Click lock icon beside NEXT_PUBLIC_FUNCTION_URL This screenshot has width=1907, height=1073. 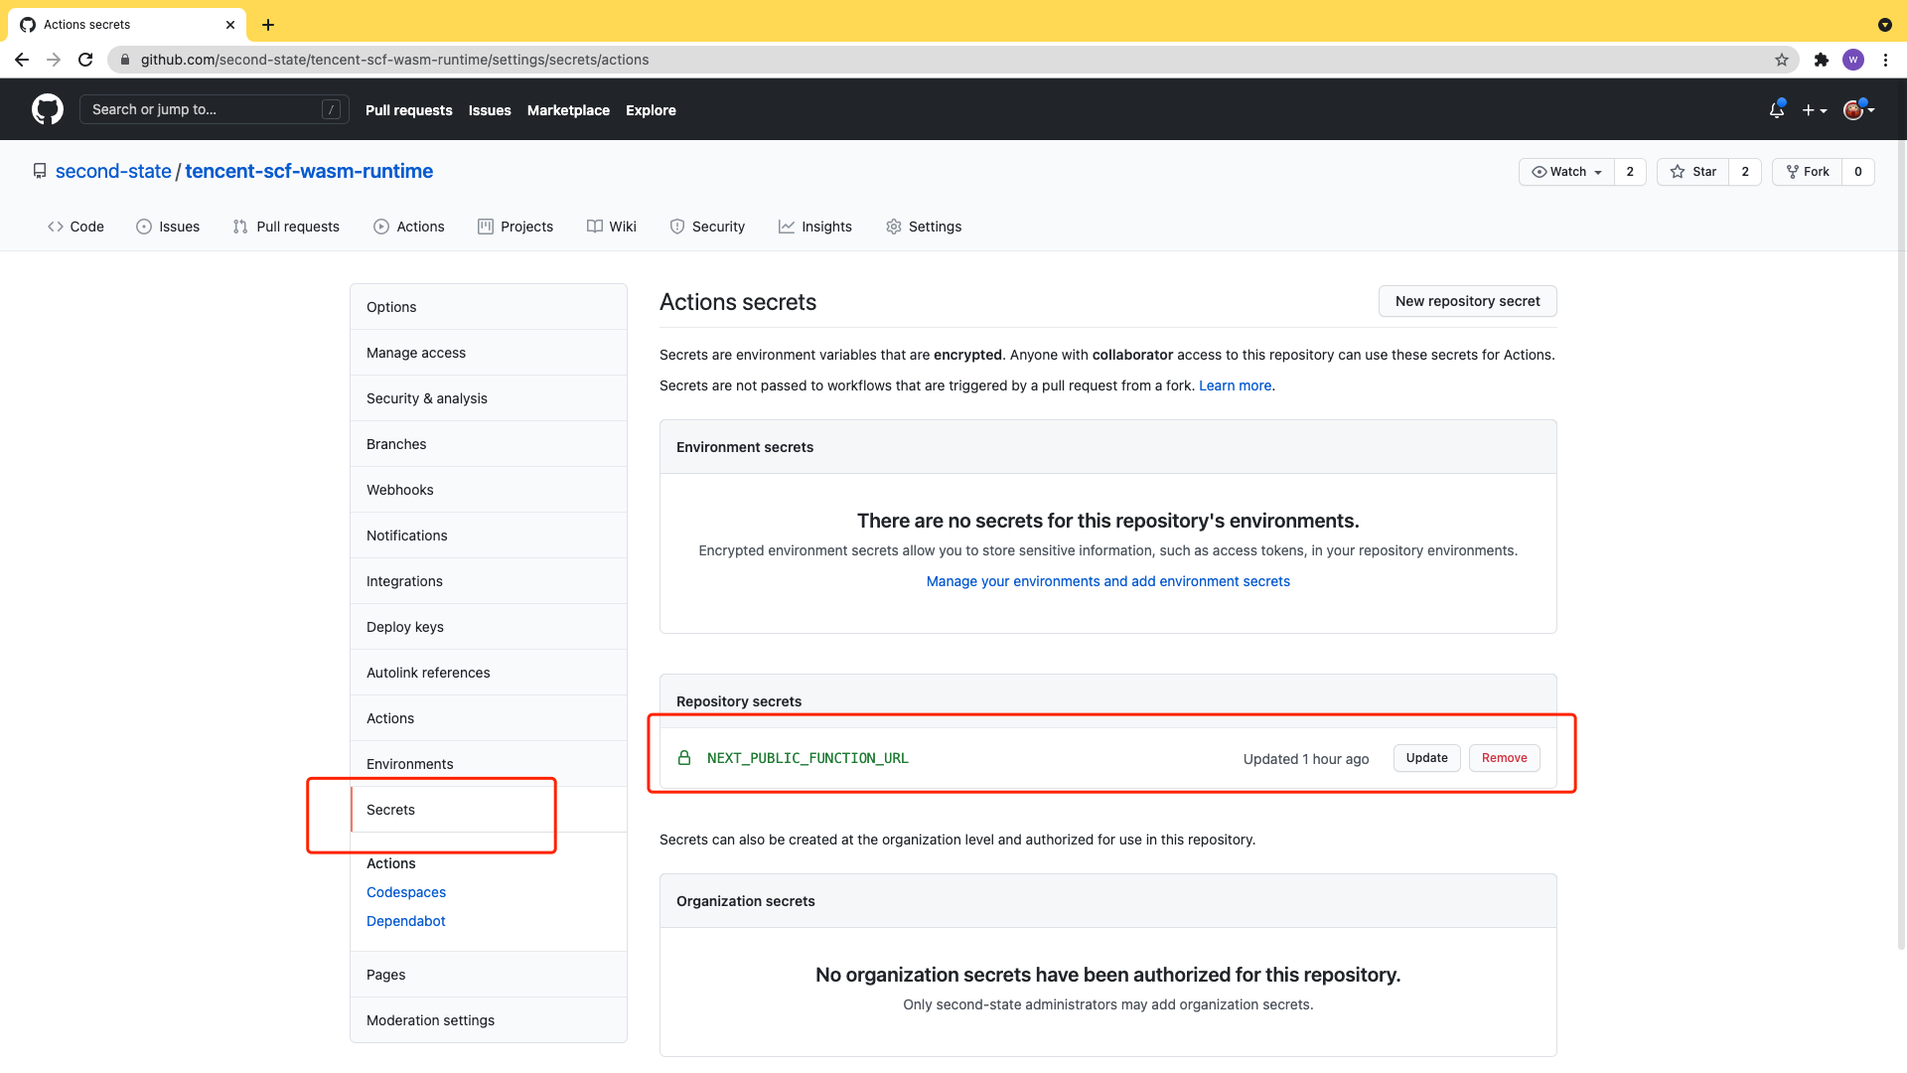coord(684,758)
